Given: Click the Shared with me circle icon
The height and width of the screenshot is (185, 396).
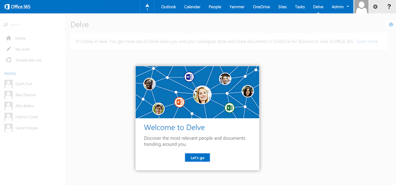Looking at the screenshot, I should click(x=9, y=60).
